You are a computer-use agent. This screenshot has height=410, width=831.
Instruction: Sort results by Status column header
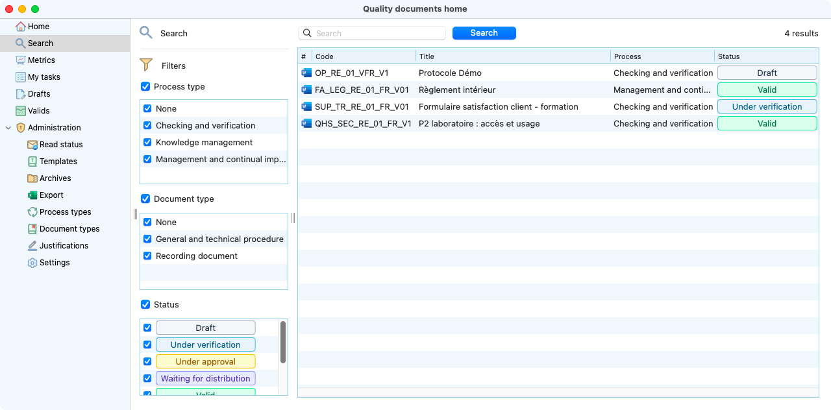(766, 56)
